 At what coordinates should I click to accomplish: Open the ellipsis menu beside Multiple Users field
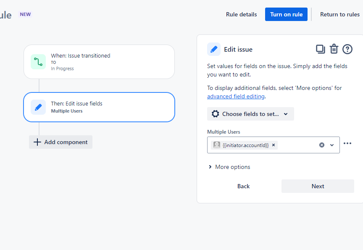[348, 143]
